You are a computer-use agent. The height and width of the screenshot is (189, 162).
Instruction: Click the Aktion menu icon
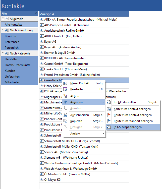(x=65, y=96)
